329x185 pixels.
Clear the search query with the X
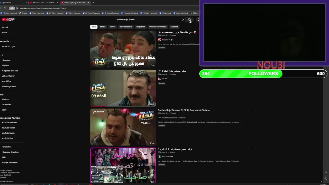(x=183, y=20)
